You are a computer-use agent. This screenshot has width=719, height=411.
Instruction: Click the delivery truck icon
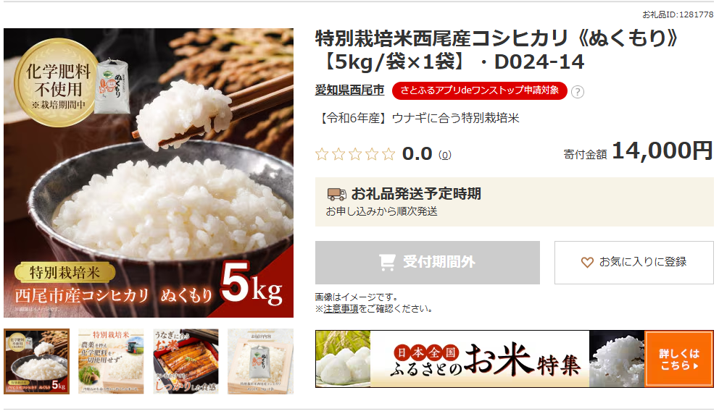(336, 194)
